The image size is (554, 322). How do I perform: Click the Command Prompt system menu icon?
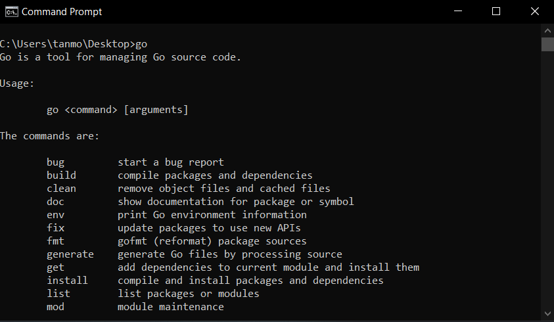[11, 12]
